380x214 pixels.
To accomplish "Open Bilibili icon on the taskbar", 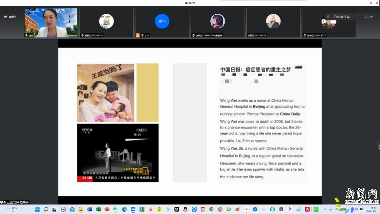I will point(272,209).
